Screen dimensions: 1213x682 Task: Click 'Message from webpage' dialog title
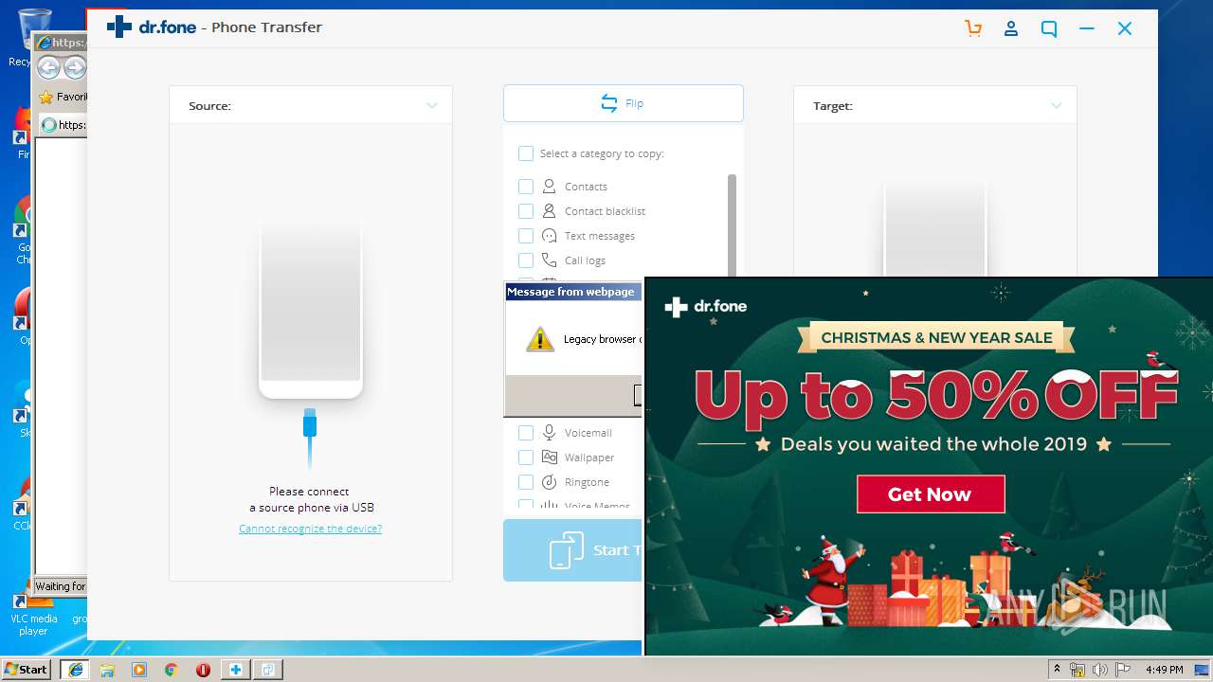pos(570,292)
